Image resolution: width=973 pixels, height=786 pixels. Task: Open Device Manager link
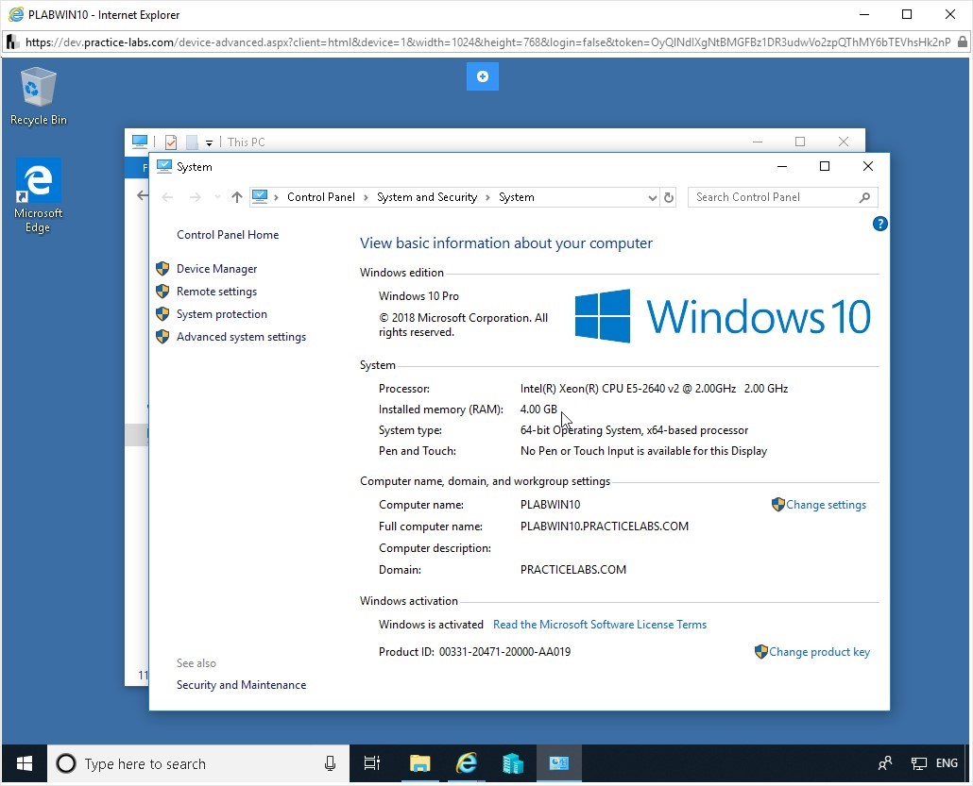coord(216,268)
